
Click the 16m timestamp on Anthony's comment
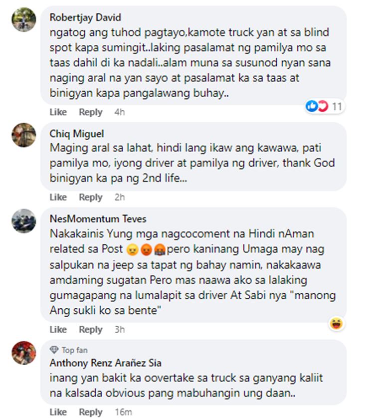pyautogui.click(x=124, y=412)
